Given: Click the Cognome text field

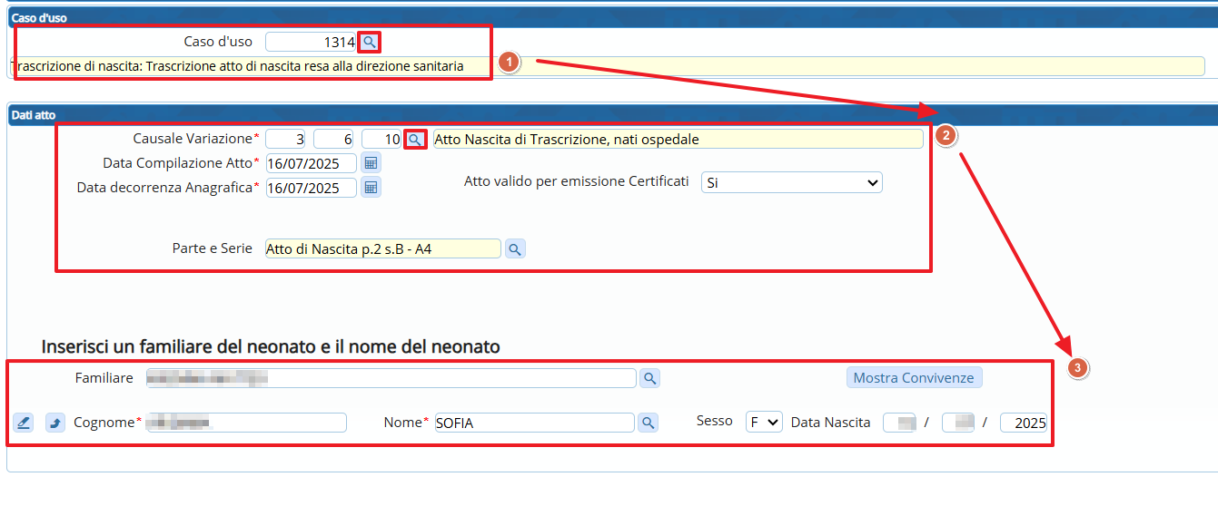Looking at the screenshot, I should [245, 423].
